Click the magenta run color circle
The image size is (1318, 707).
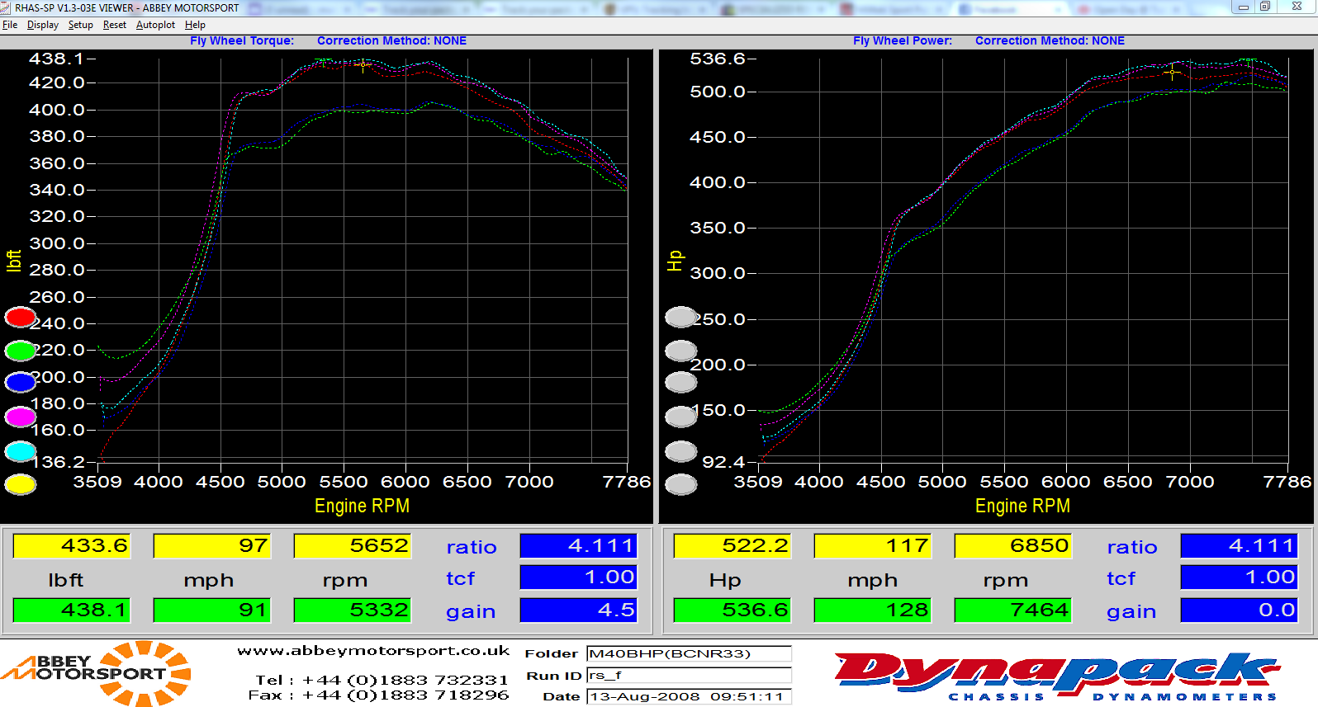(x=21, y=417)
